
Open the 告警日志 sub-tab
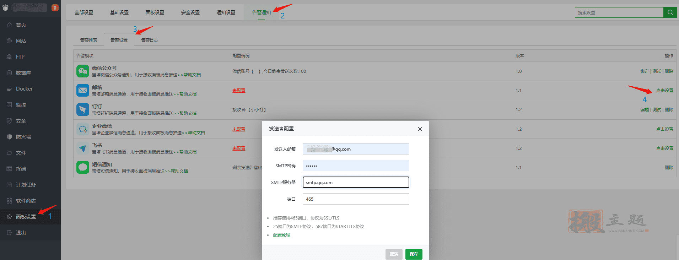[x=150, y=40]
